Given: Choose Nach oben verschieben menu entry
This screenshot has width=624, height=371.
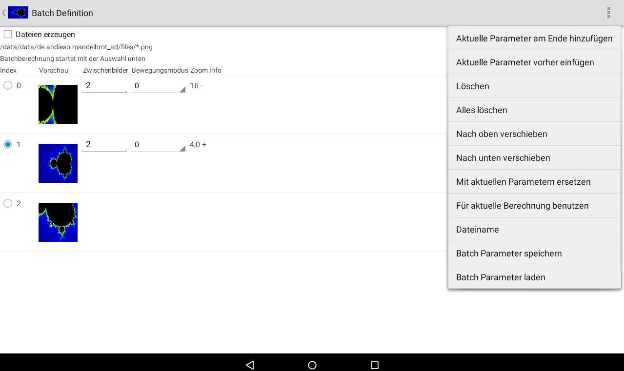Looking at the screenshot, I should click(534, 134).
